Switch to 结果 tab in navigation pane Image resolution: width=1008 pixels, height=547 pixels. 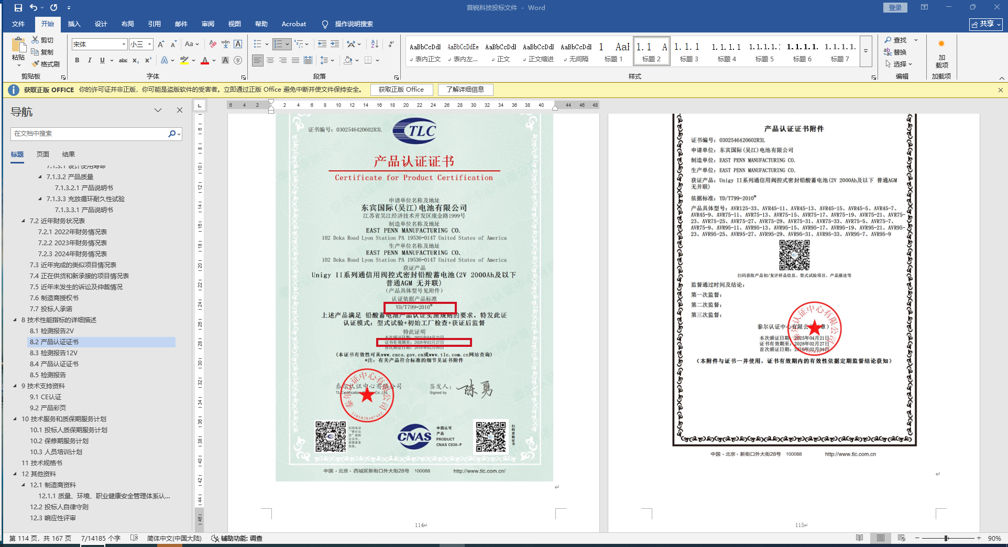[69, 155]
